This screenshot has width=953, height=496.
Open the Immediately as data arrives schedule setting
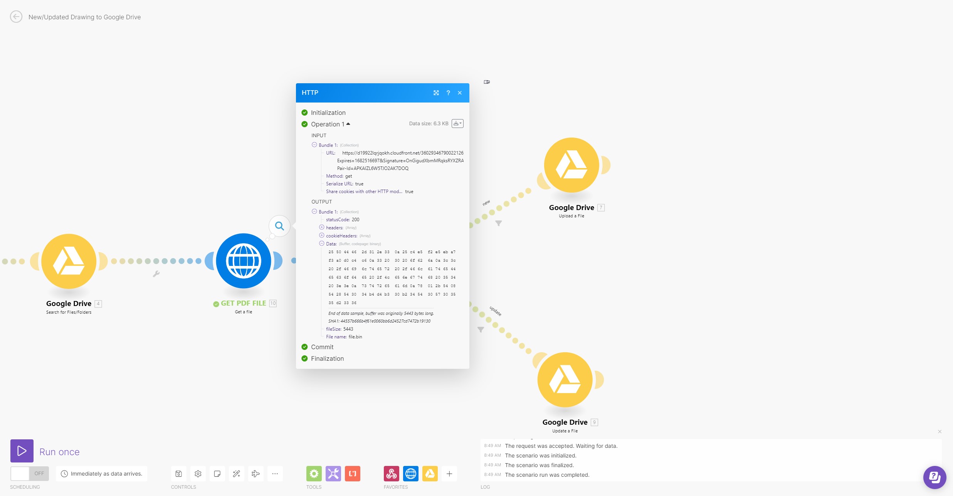click(x=102, y=474)
